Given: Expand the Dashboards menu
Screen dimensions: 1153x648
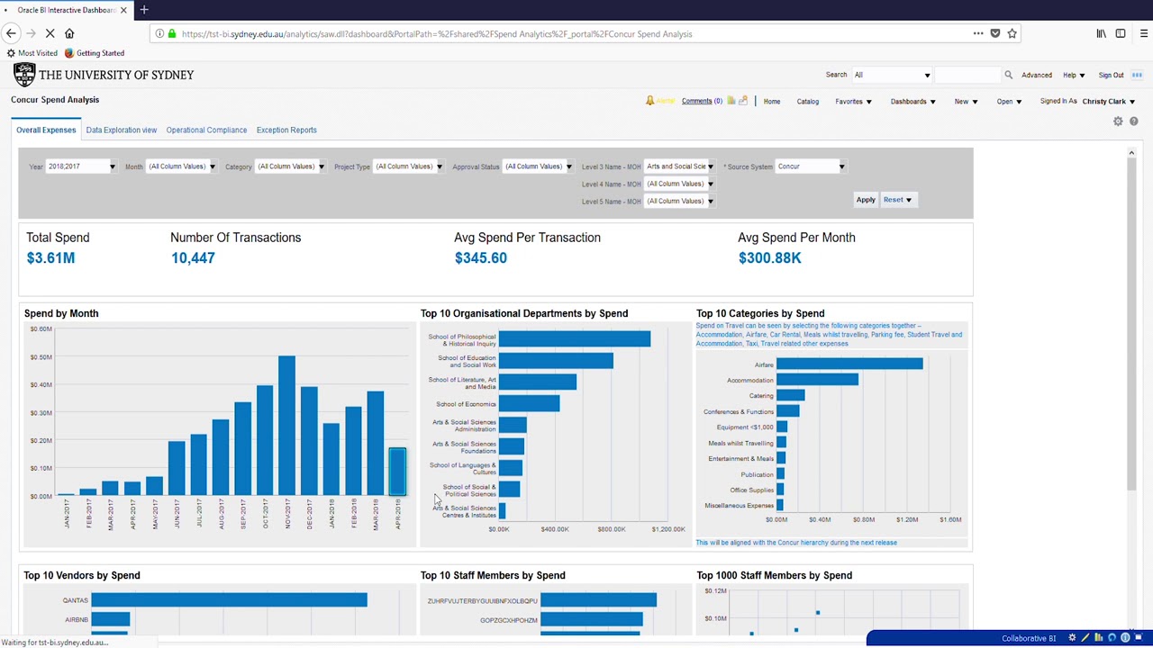Looking at the screenshot, I should click(x=912, y=102).
